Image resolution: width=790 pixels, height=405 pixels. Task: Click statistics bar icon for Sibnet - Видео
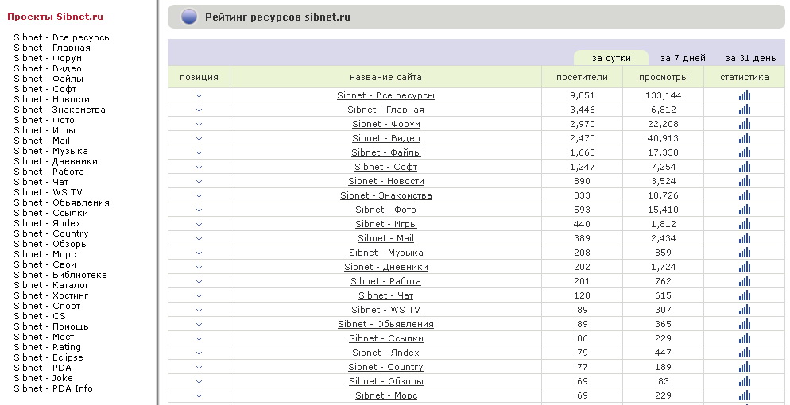click(x=745, y=138)
